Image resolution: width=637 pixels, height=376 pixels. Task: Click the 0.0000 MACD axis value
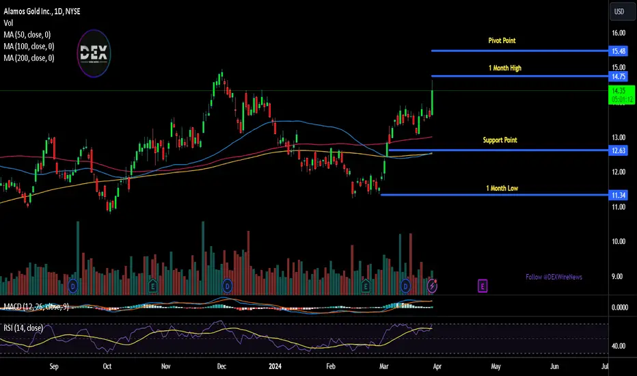point(620,308)
